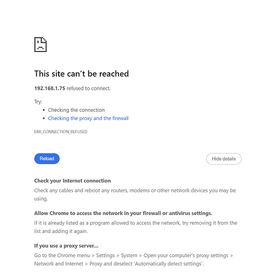Select the If you use a proxy server heading
Screen dimensions: 268x274
pos(66,246)
